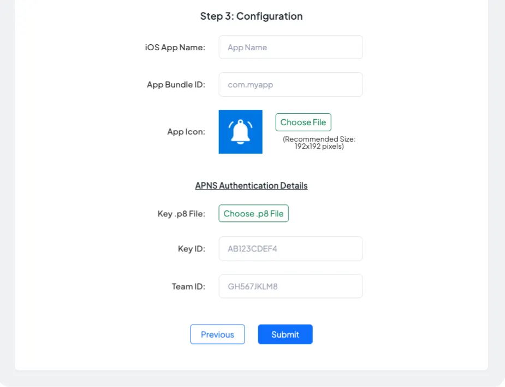
Task: Click the Team ID label text
Action: coord(188,286)
